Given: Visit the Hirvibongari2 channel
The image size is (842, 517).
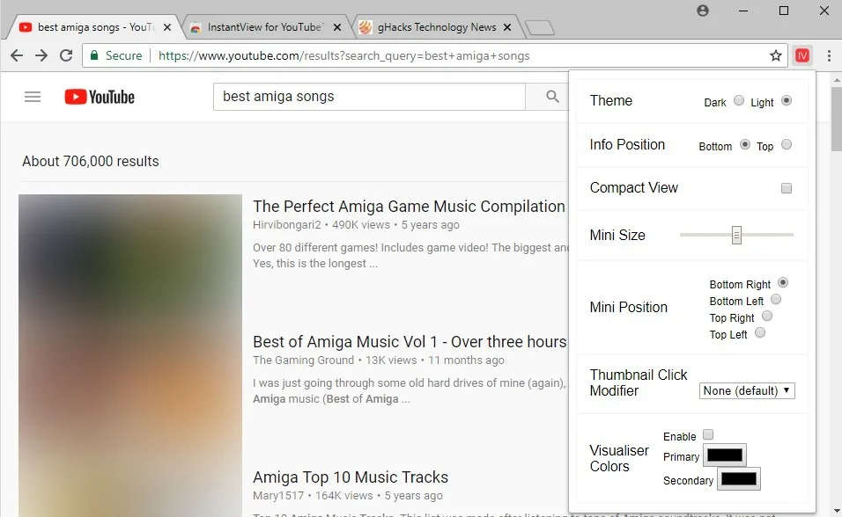Looking at the screenshot, I should click(287, 225).
